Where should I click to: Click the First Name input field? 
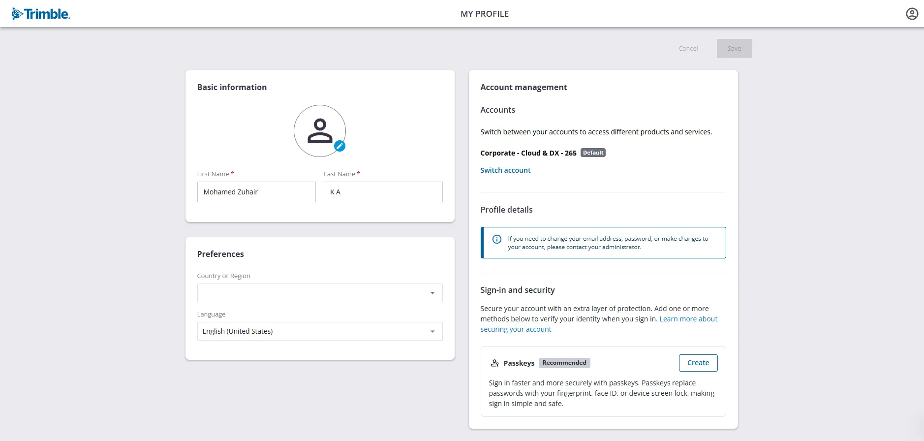coord(256,192)
